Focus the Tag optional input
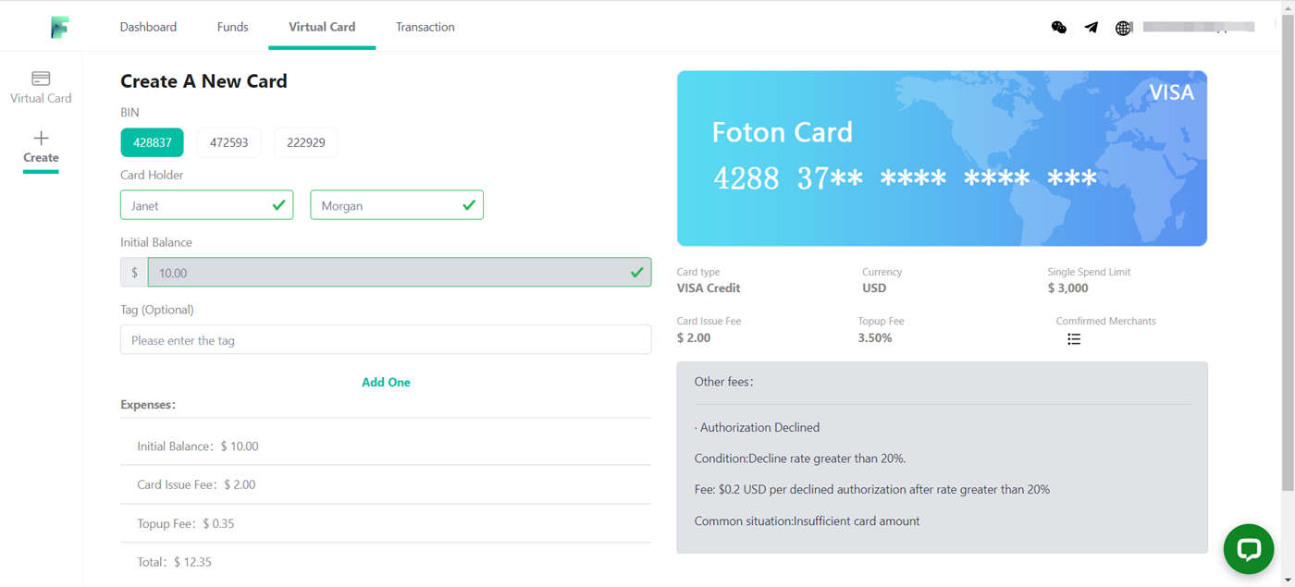Screen dimensions: 1295x587 (x=386, y=340)
